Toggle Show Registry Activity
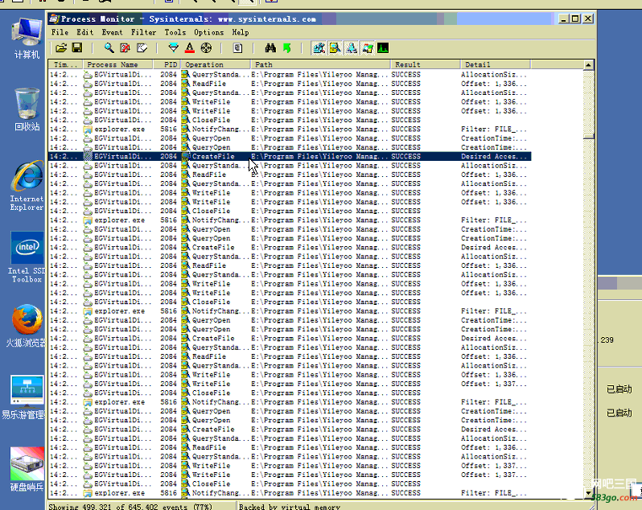Image resolution: width=642 pixels, height=510 pixels. 319,48
